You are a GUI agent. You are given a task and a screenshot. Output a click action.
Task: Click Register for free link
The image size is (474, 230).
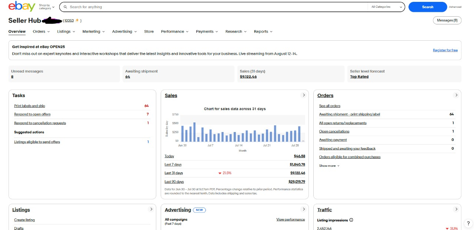445,50
